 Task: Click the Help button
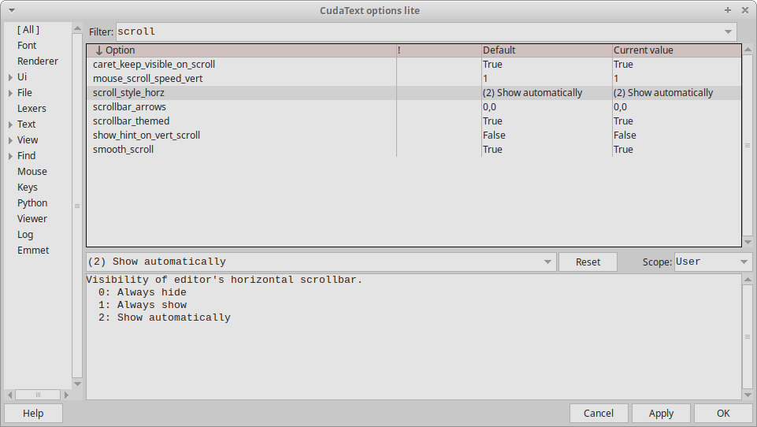(x=33, y=414)
